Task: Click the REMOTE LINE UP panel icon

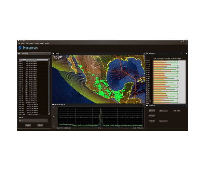Action: [x=53, y=104]
